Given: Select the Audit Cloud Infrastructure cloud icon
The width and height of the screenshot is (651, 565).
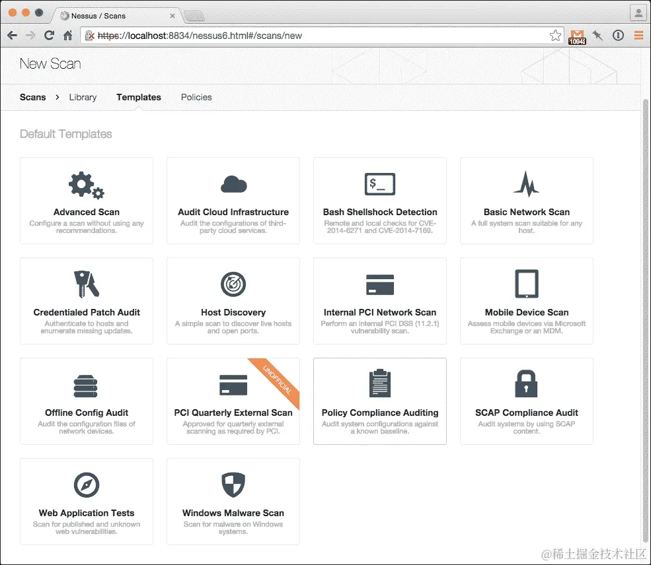Looking at the screenshot, I should pos(233,184).
